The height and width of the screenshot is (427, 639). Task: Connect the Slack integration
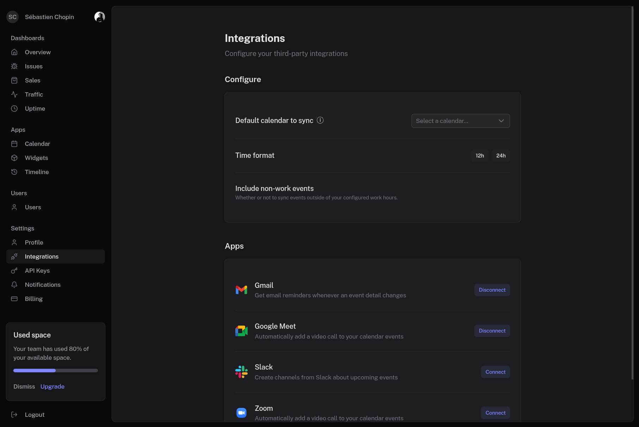(x=495, y=372)
